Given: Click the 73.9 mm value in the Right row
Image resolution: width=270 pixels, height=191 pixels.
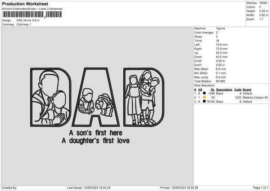Looking at the screenshot, I should click(x=221, y=49).
